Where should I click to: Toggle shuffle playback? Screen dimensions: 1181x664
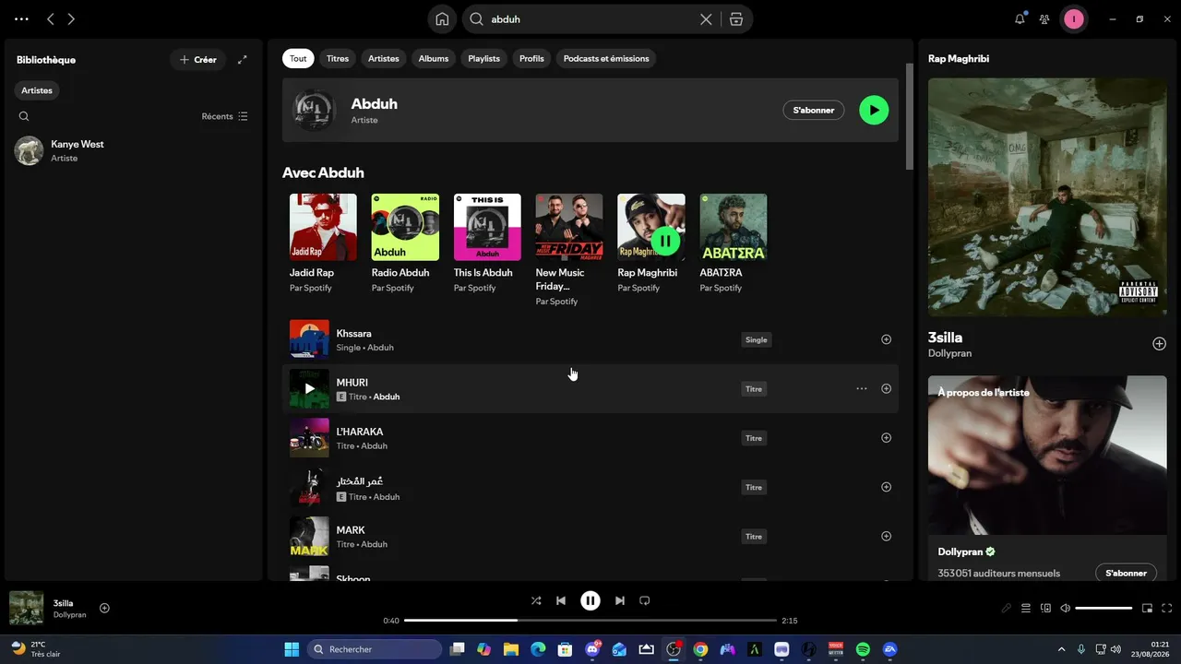click(x=536, y=600)
